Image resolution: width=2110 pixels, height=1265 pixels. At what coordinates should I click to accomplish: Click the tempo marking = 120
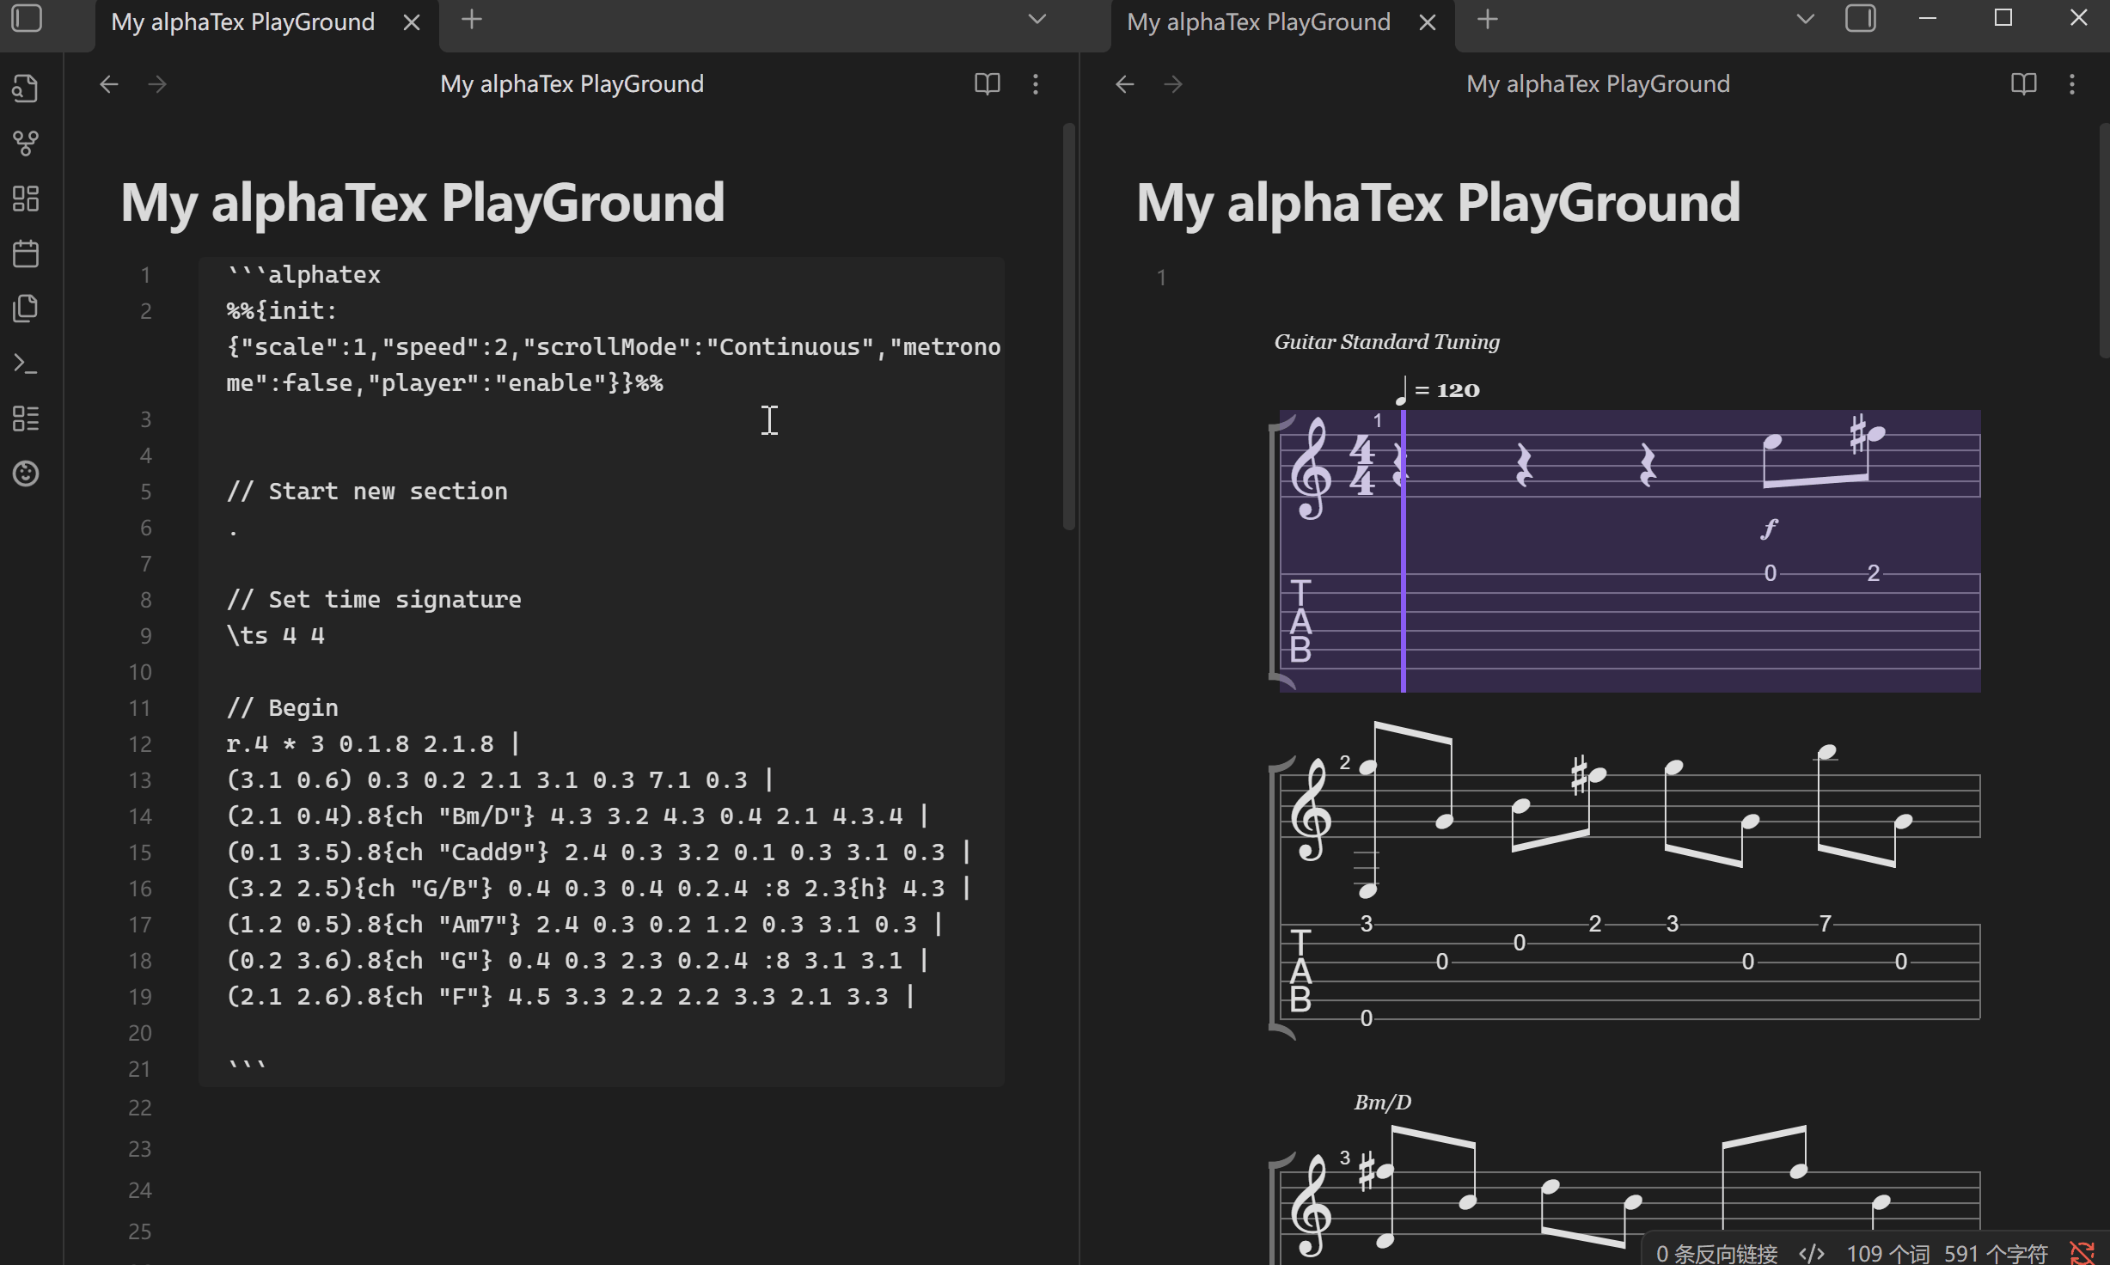(1437, 389)
